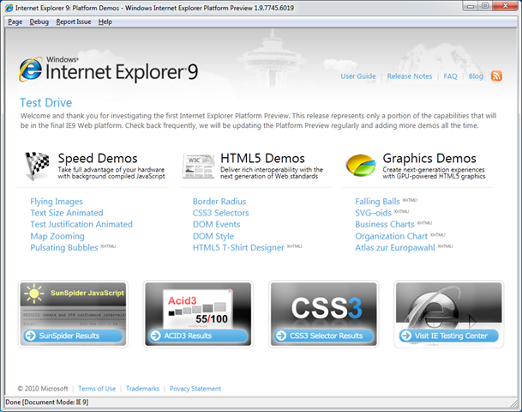Open the Debug menu
This screenshot has width=522, height=412.
tap(39, 21)
